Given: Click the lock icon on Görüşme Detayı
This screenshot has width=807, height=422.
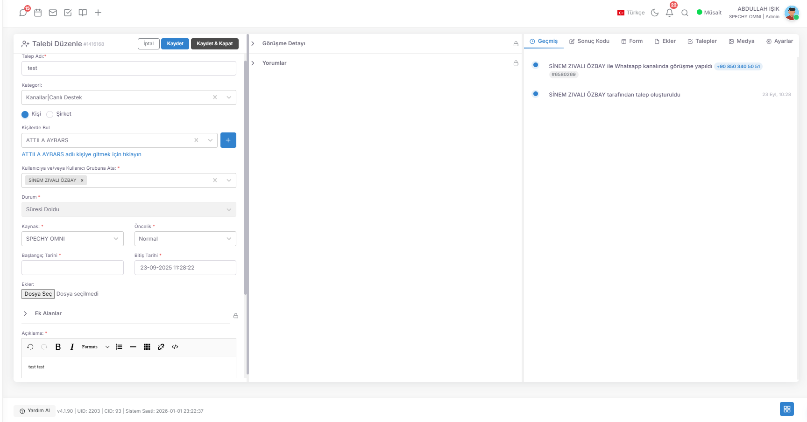Looking at the screenshot, I should [516, 44].
